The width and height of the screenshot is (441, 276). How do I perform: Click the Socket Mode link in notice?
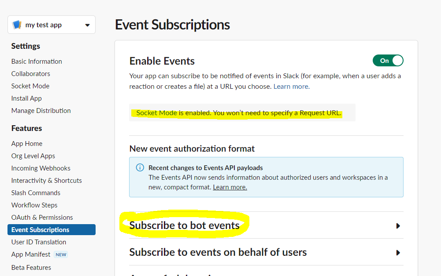[x=157, y=113]
